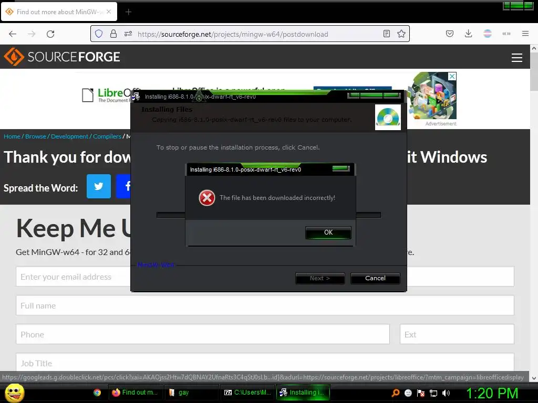Close the 'Find out more about MinGW' tab

pos(109,12)
